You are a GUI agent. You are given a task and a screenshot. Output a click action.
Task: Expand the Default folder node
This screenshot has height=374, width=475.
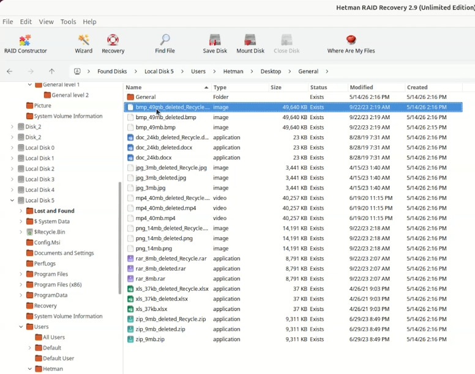tap(29, 348)
